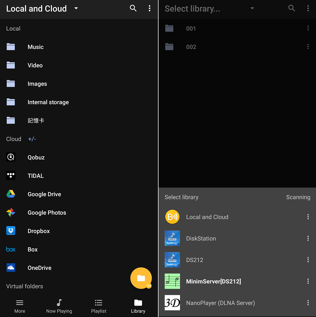Expand the Local and Cloud library dropdown
This screenshot has width=316, height=317.
coord(76,8)
